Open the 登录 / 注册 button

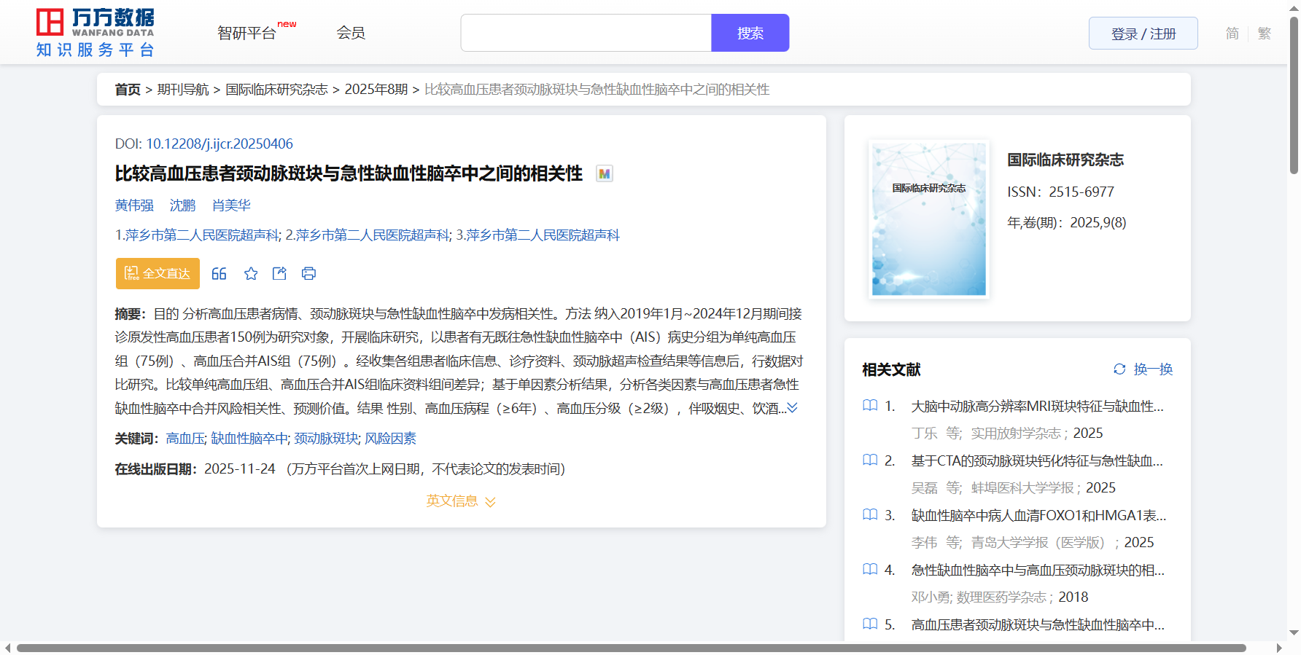pos(1143,34)
